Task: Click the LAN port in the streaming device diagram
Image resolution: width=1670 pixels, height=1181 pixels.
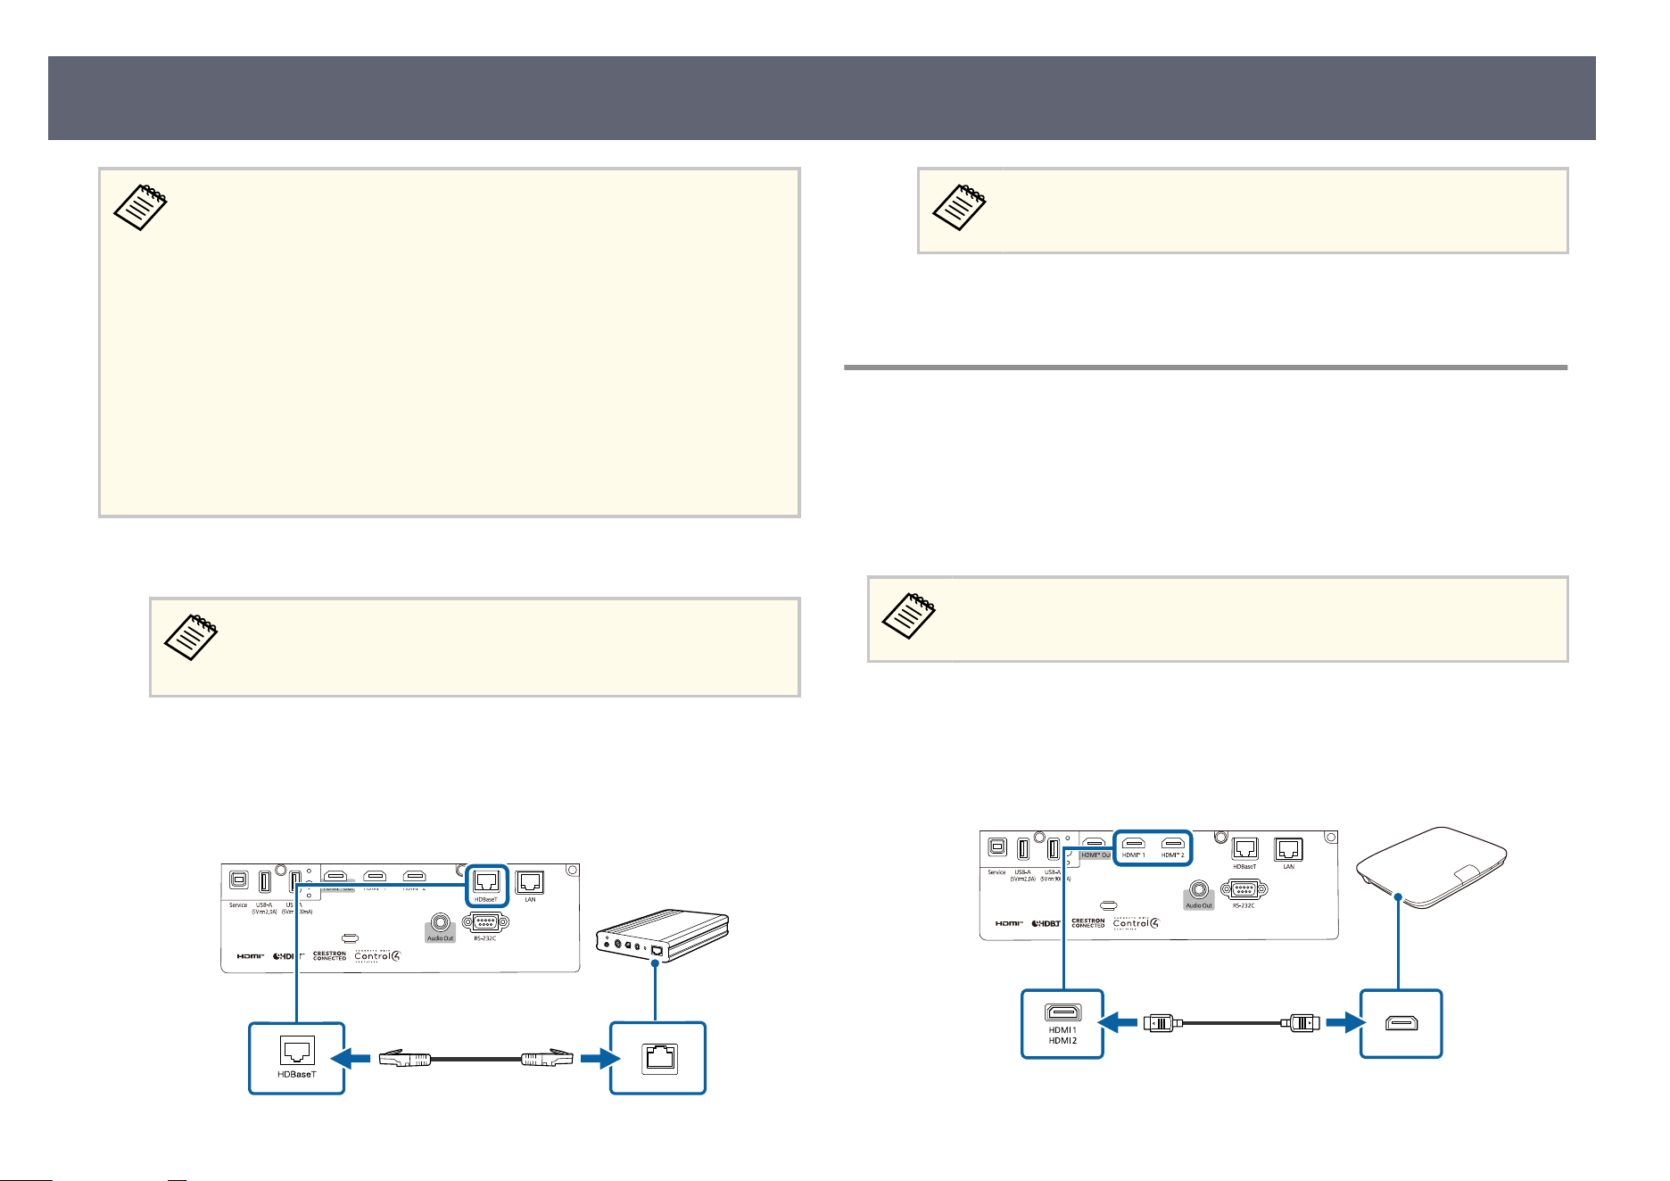Action: pos(1288,849)
